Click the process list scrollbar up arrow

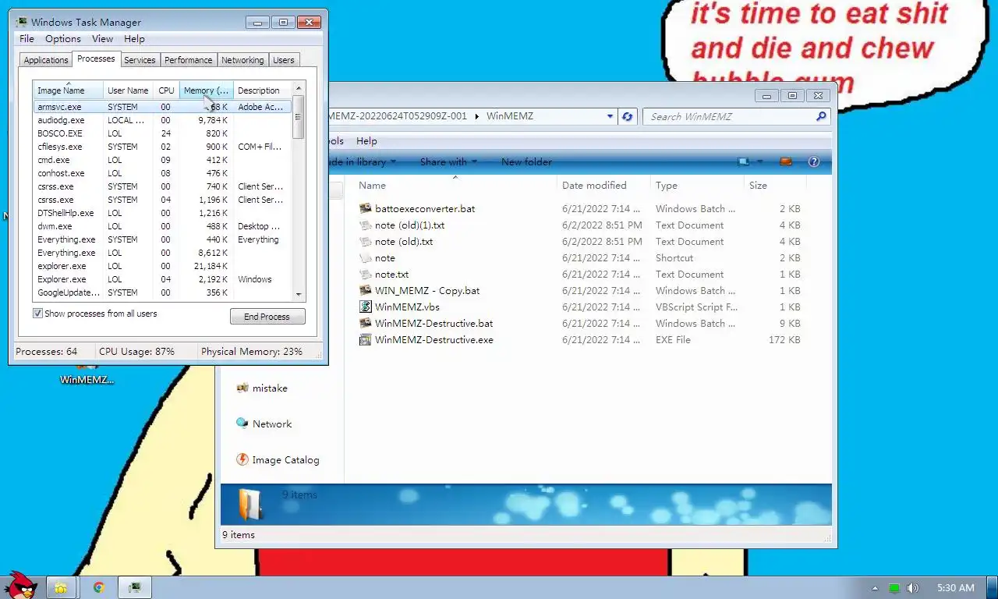(x=298, y=87)
